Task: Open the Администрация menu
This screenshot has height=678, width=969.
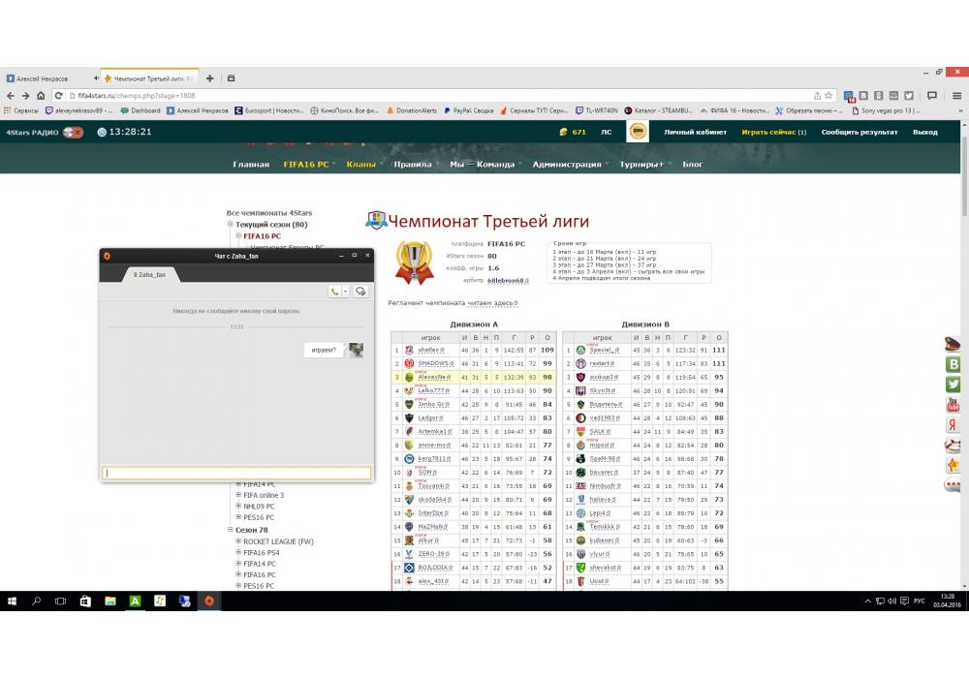Action: click(x=567, y=165)
